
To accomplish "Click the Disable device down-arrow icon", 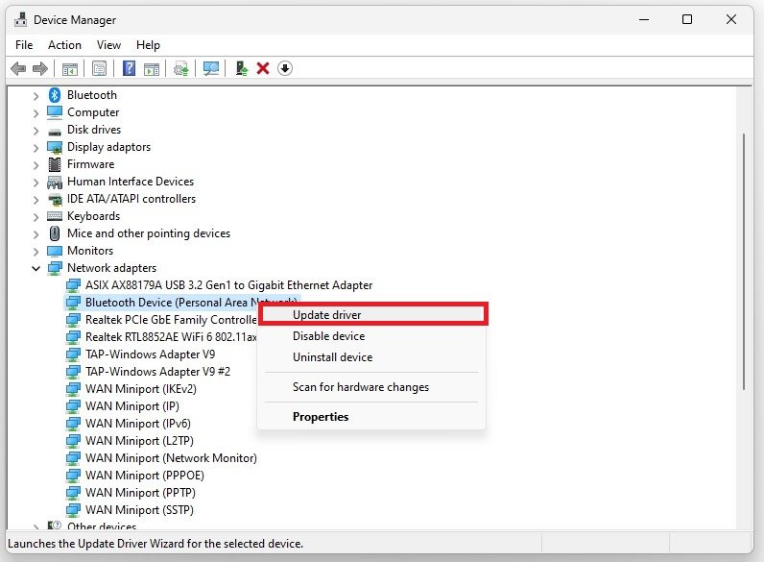I will pyautogui.click(x=285, y=68).
